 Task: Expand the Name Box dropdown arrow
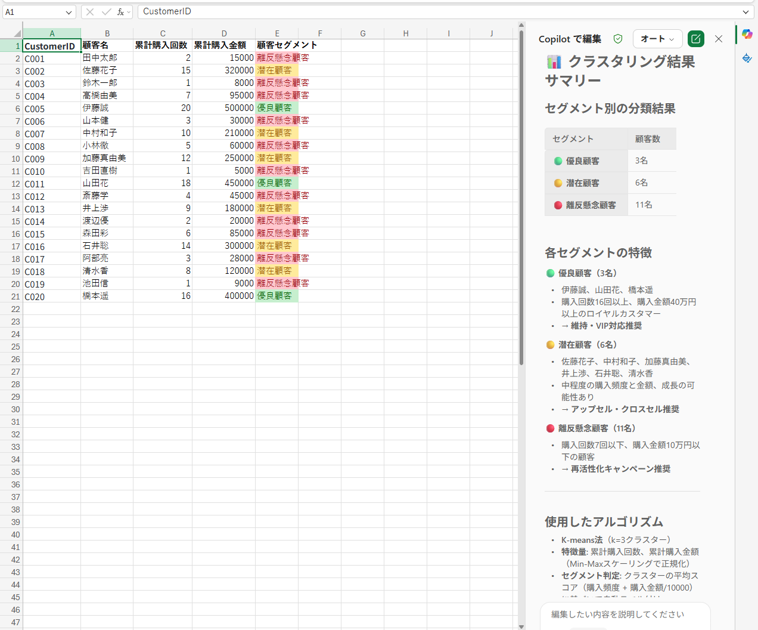(x=69, y=12)
